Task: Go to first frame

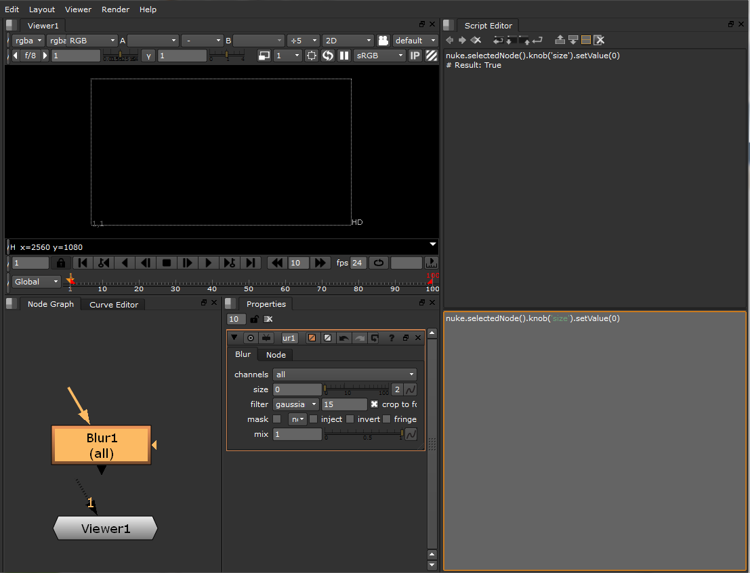Action: (82, 263)
